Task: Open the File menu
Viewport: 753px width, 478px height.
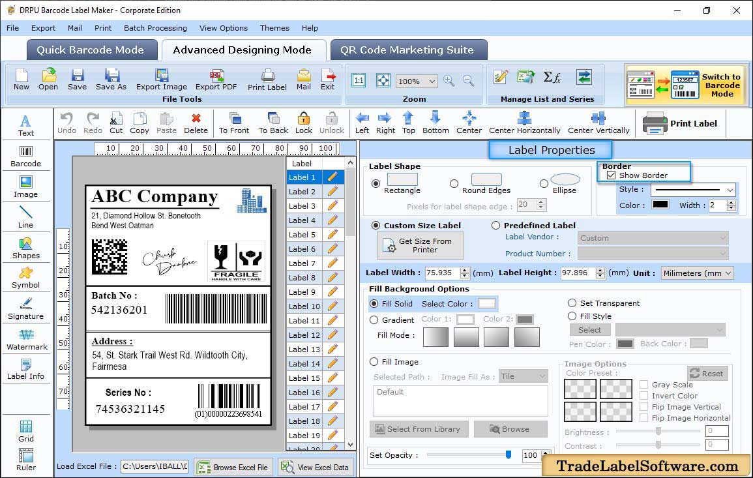Action: tap(12, 28)
